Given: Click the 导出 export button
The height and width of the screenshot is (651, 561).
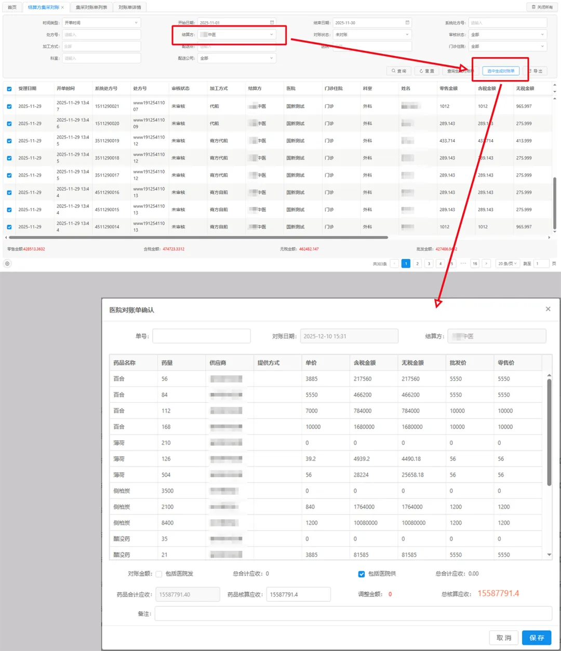Looking at the screenshot, I should 536,71.
